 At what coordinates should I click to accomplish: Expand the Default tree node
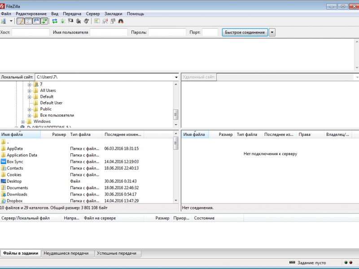[x=29, y=97]
